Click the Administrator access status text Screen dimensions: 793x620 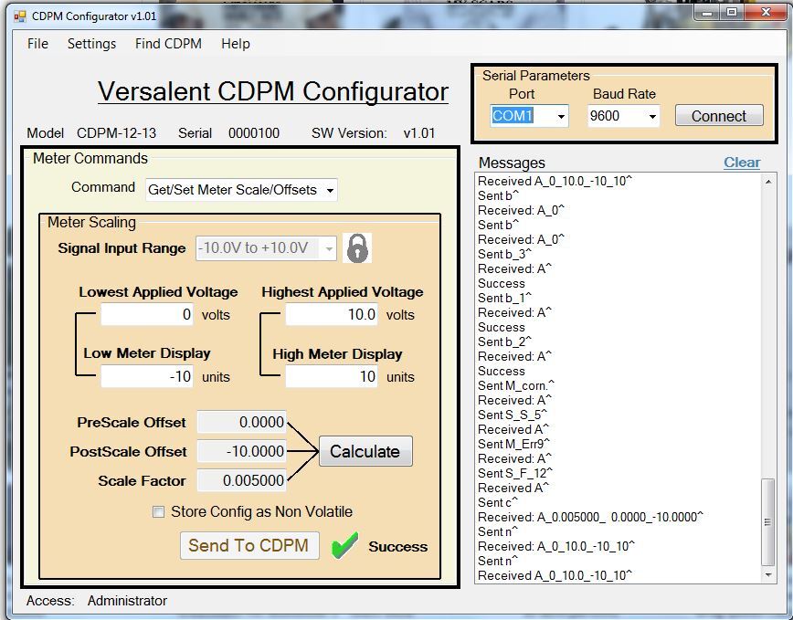coord(127,601)
